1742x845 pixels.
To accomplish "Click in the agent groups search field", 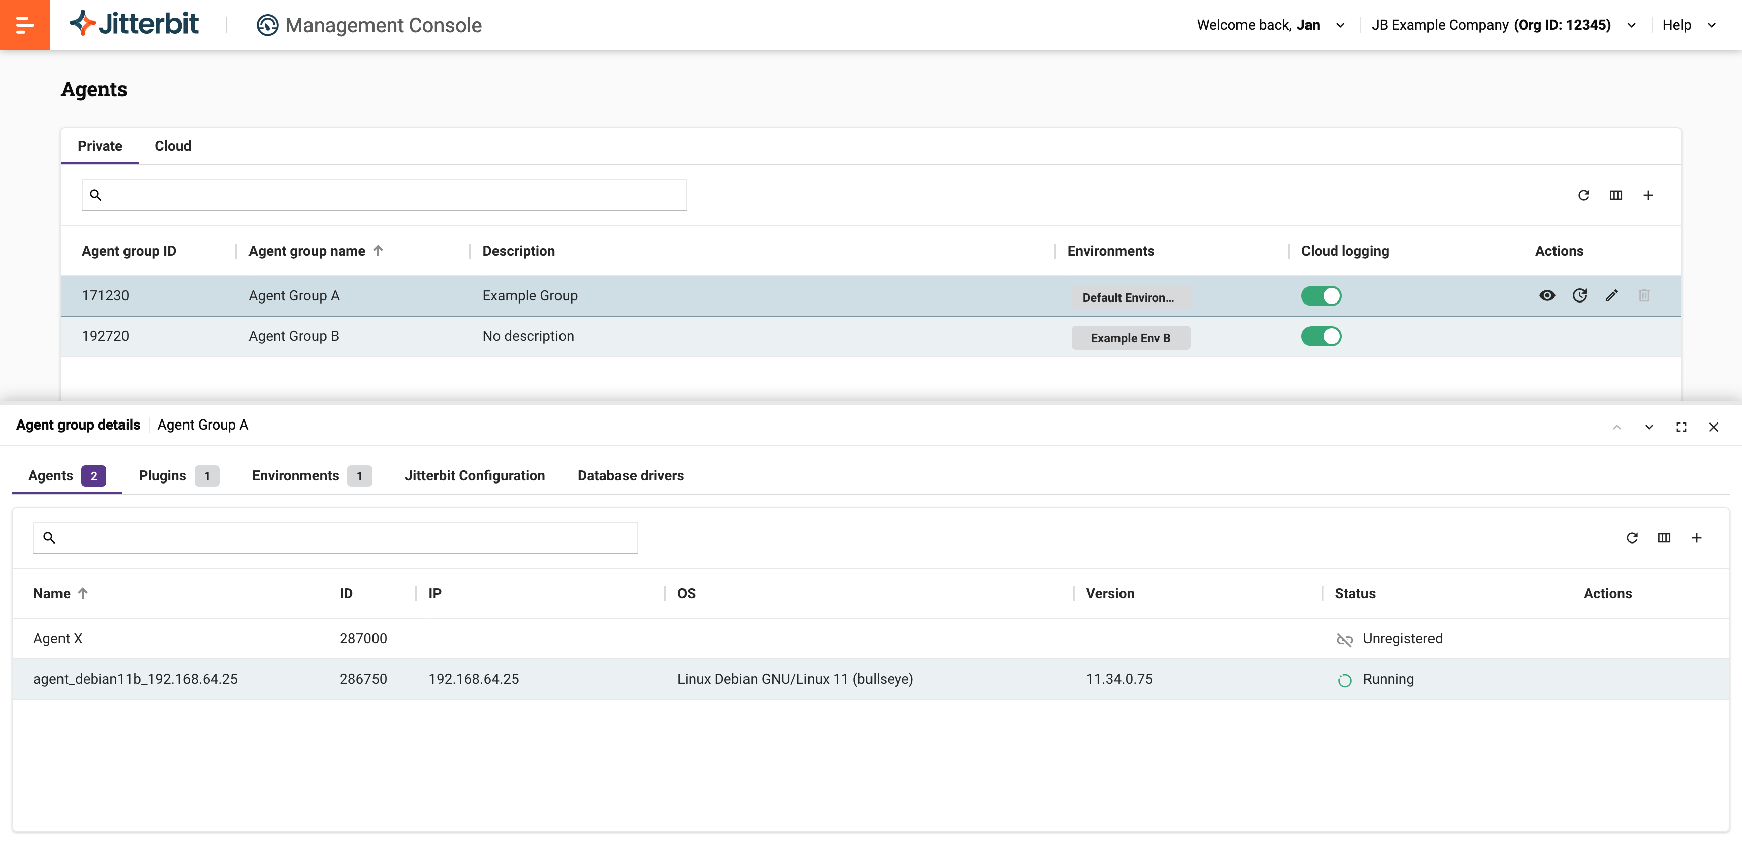I will (384, 195).
